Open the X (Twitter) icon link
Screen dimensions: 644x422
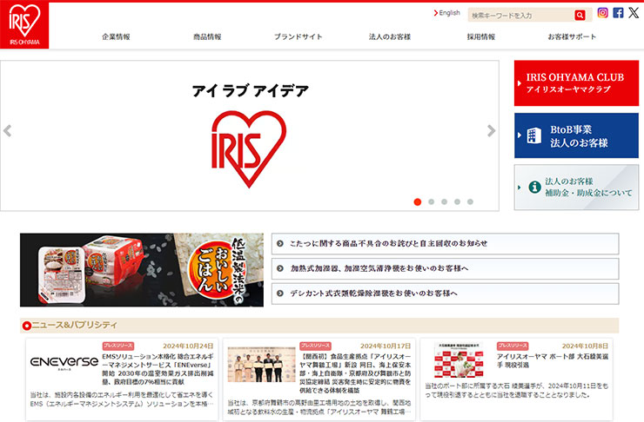pos(634,13)
